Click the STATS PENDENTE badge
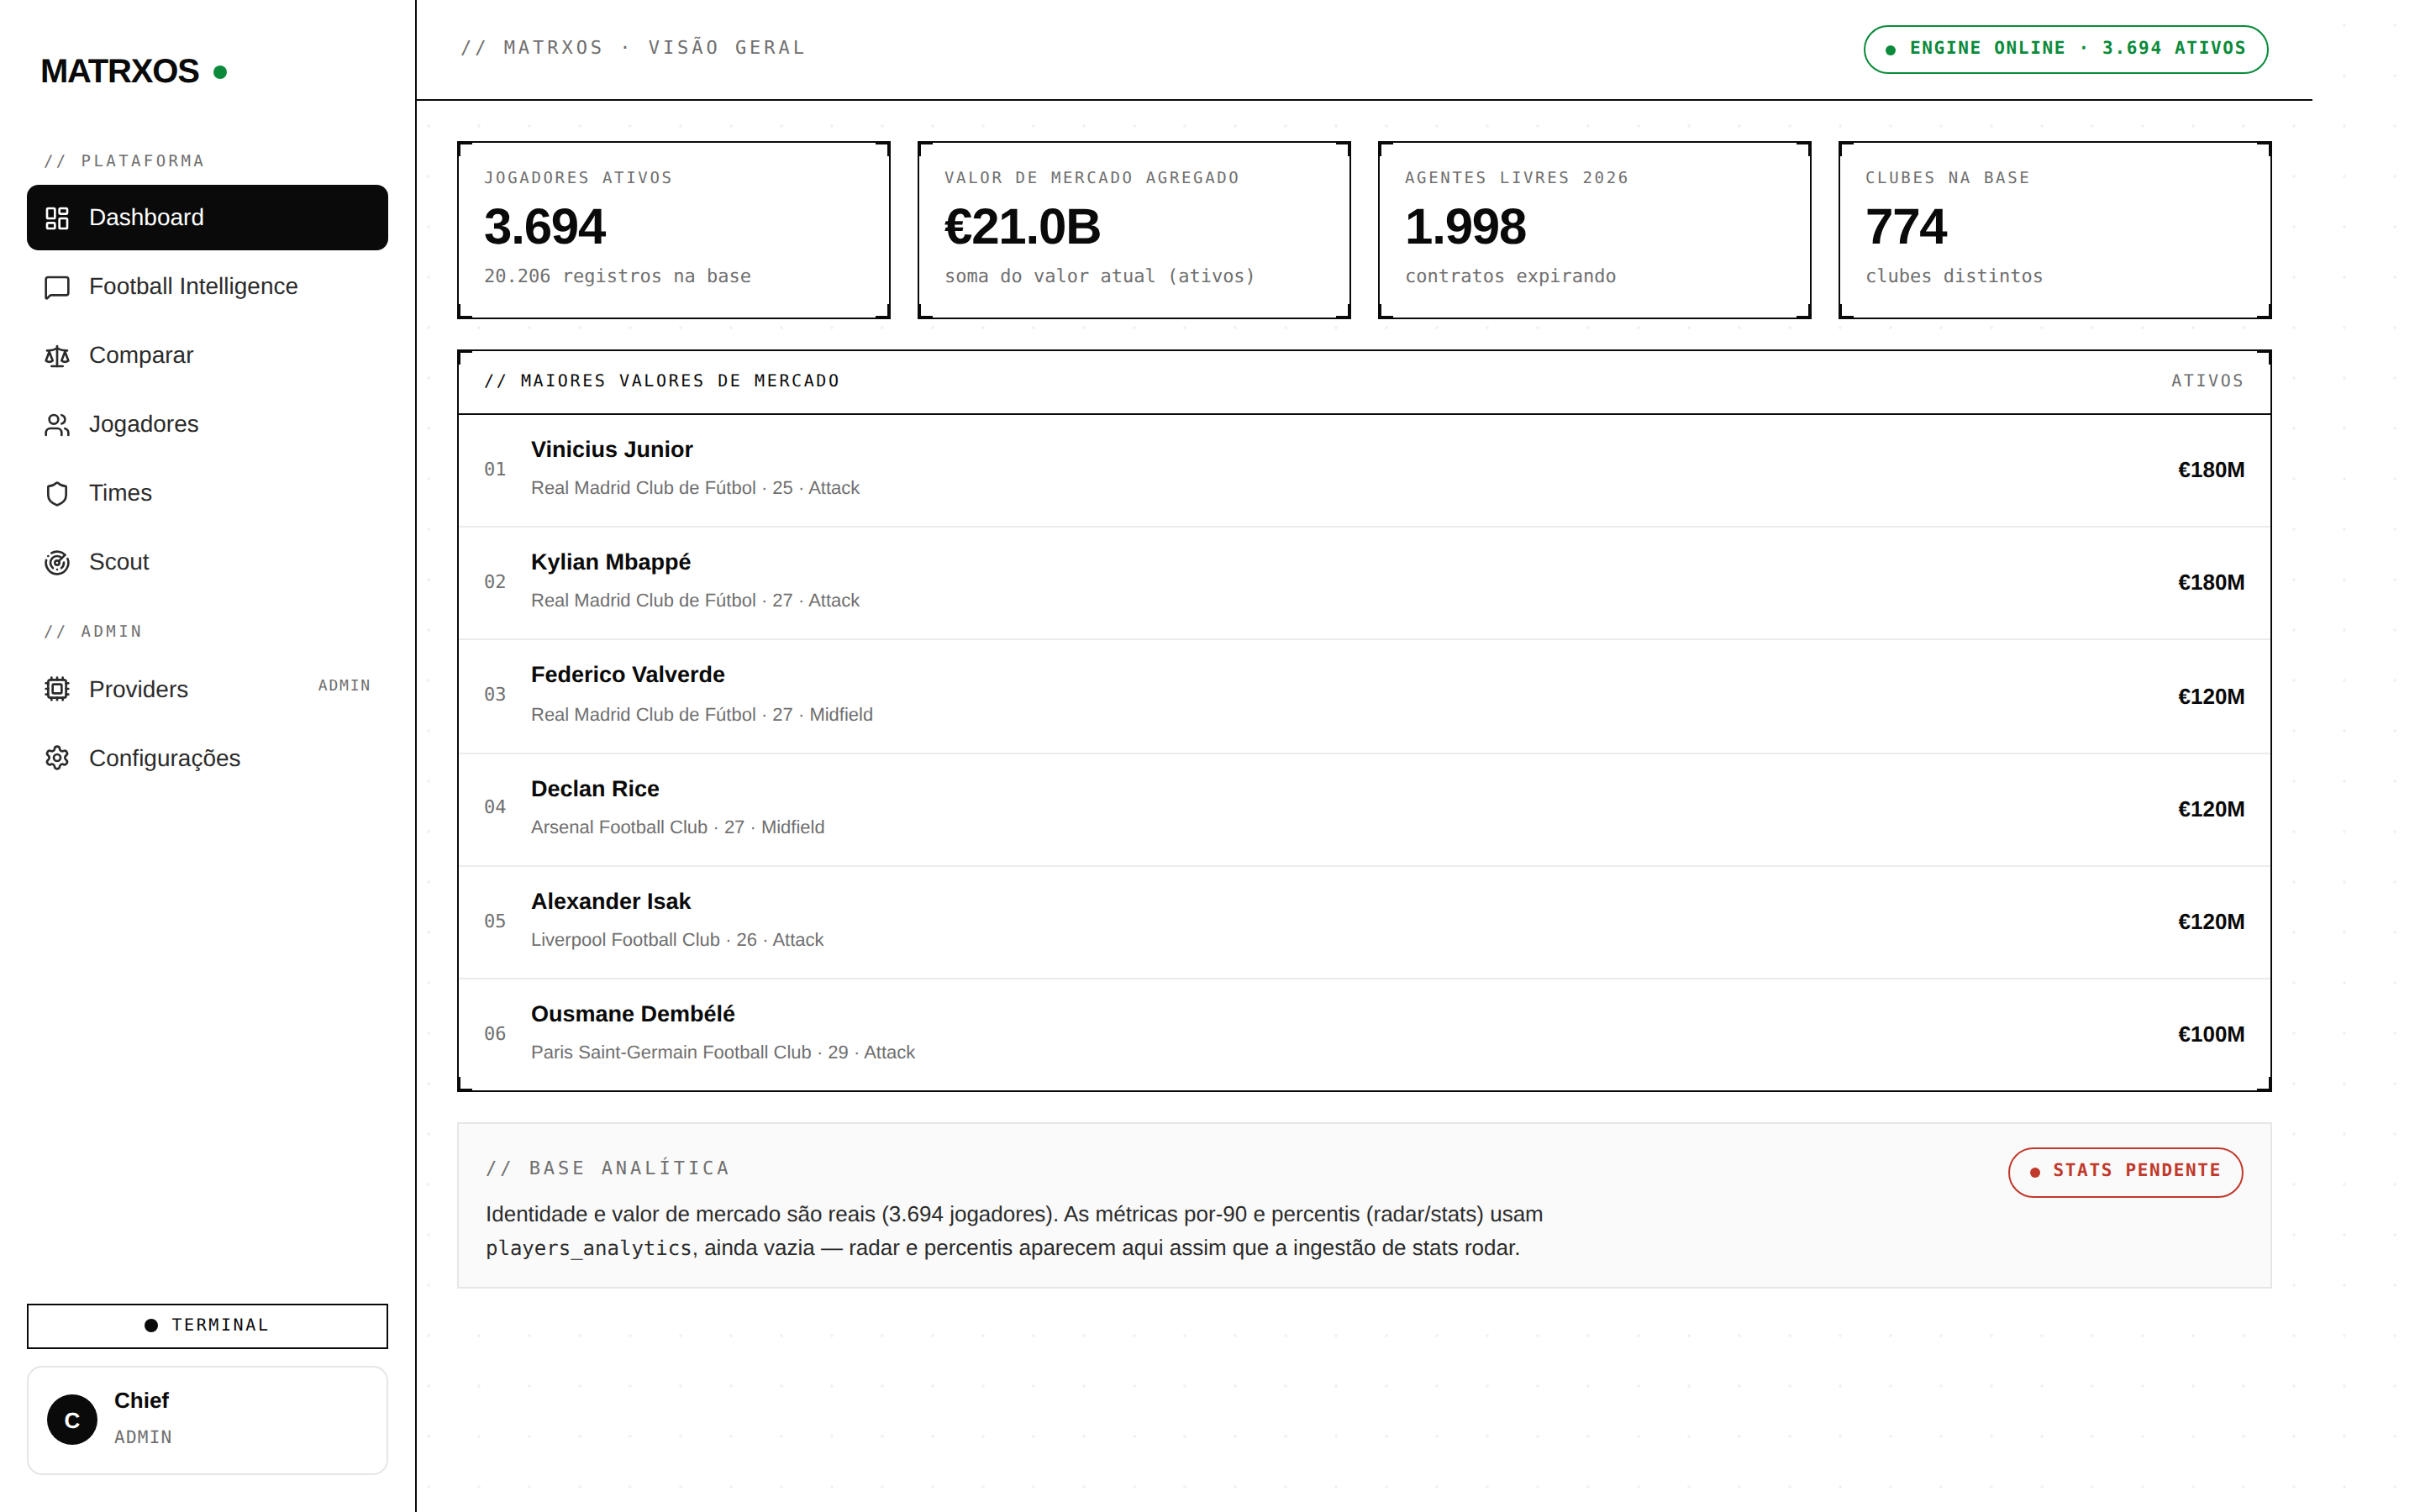The image size is (2420, 1512). [x=2125, y=1172]
